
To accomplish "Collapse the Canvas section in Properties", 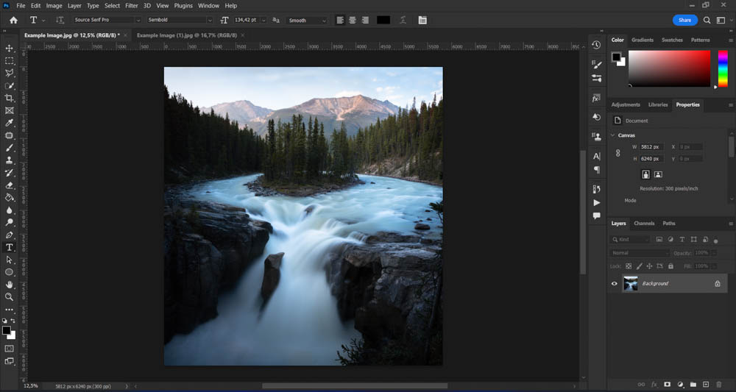I will 613,135.
